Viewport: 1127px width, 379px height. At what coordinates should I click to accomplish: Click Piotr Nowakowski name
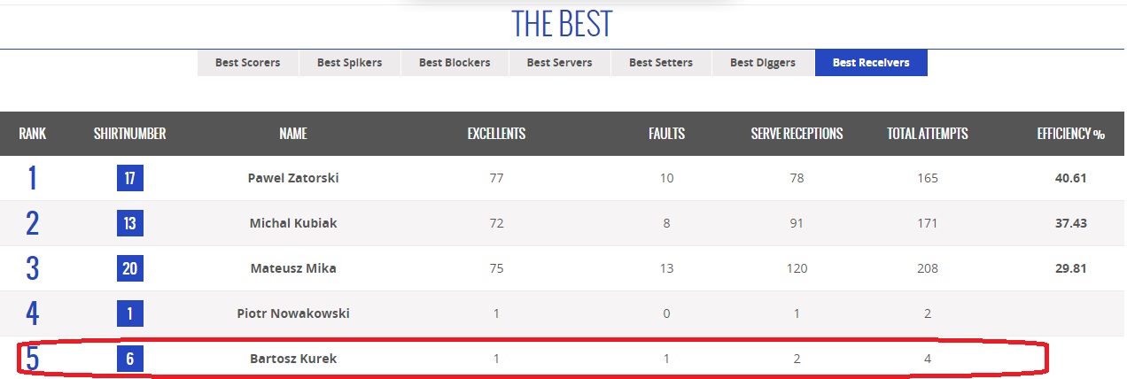pos(292,313)
